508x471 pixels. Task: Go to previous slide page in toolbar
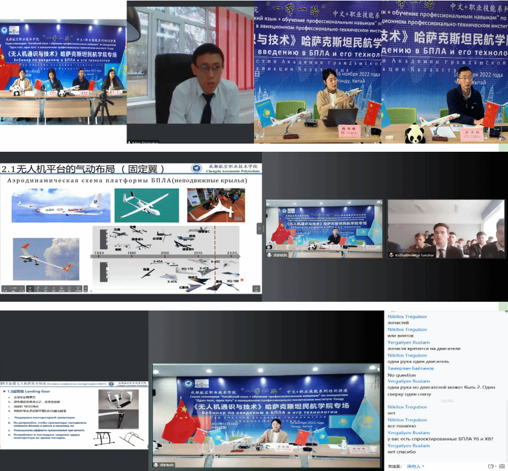(5, 288)
